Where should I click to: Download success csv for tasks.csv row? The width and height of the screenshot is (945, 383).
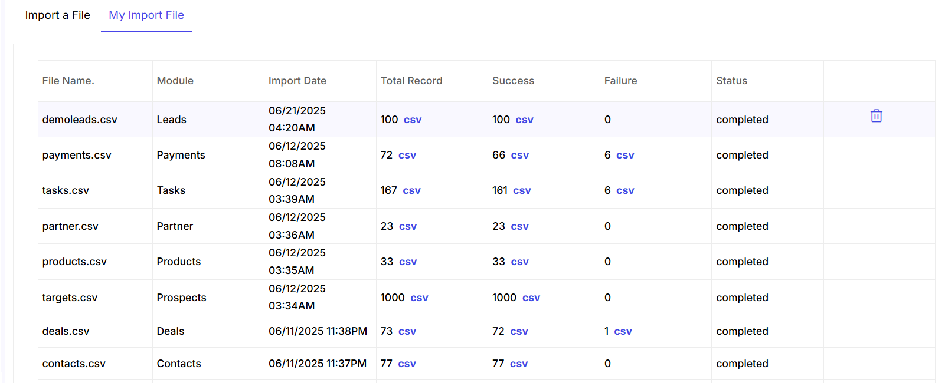tap(522, 190)
